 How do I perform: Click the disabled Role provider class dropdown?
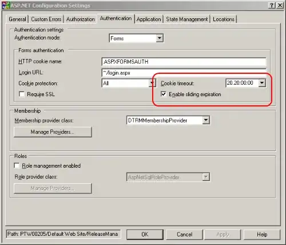[168, 177]
